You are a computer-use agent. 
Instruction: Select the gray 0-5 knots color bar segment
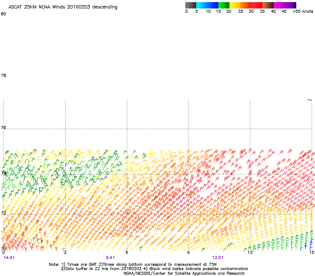pyautogui.click(x=191, y=5)
